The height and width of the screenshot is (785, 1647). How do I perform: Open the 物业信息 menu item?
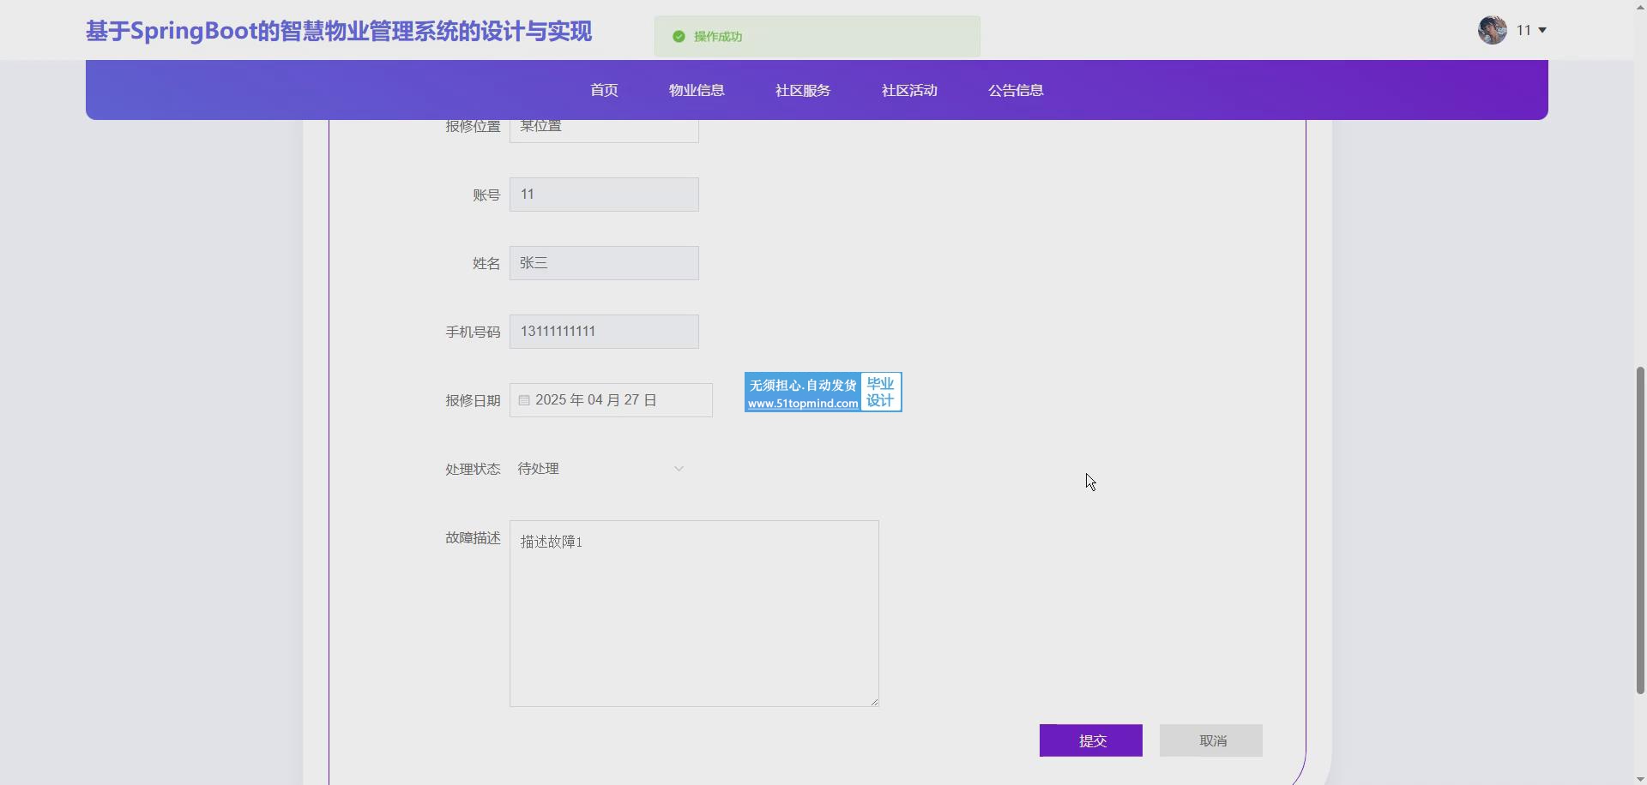pyautogui.click(x=697, y=90)
